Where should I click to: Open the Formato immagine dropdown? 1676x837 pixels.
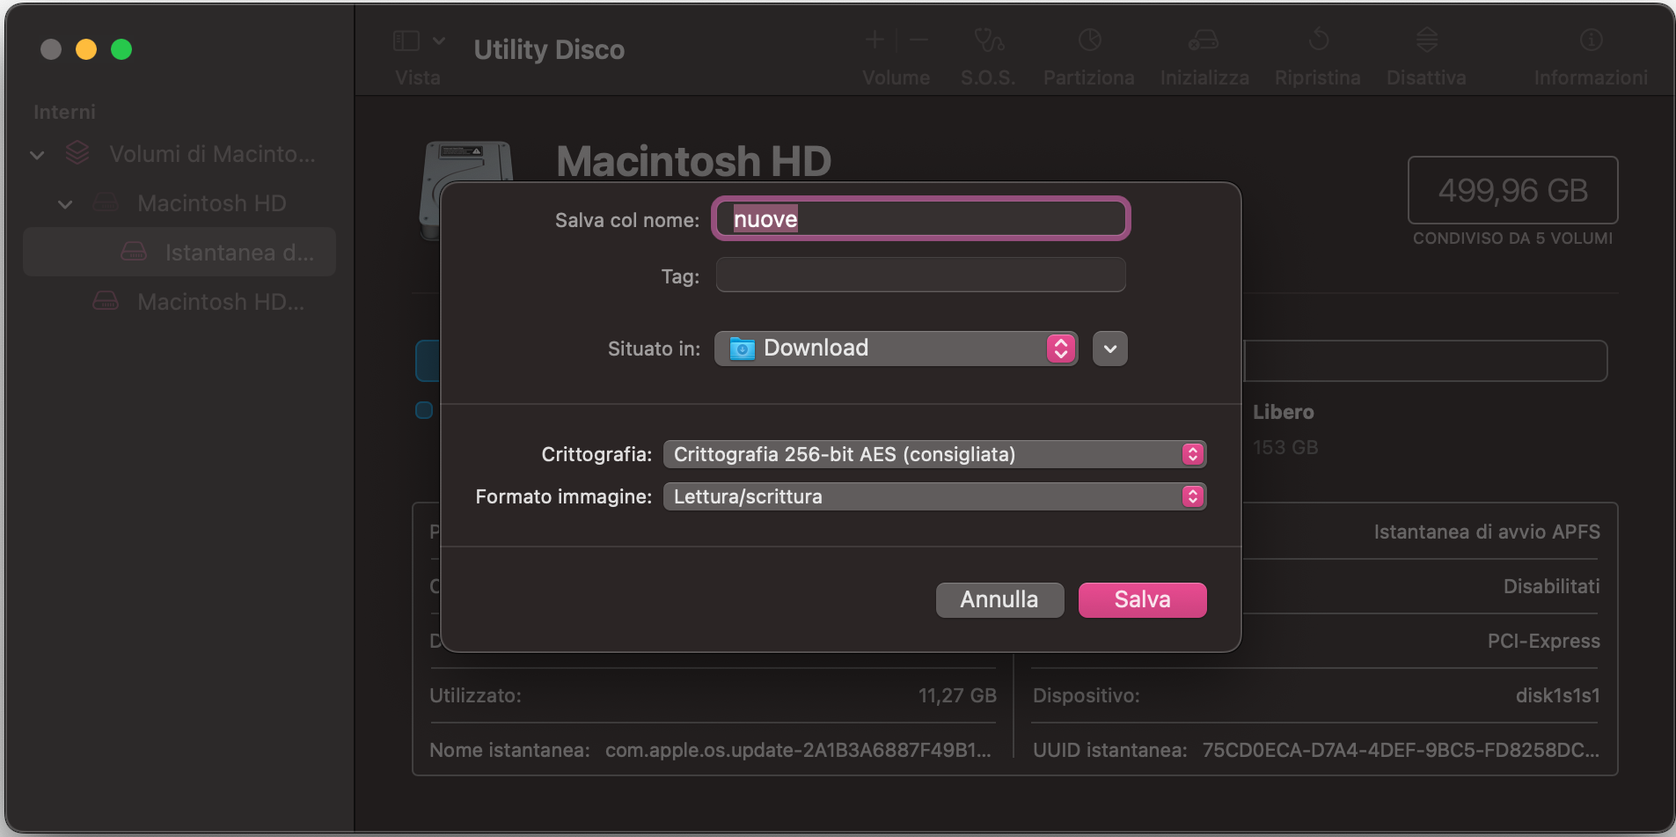pos(934,496)
